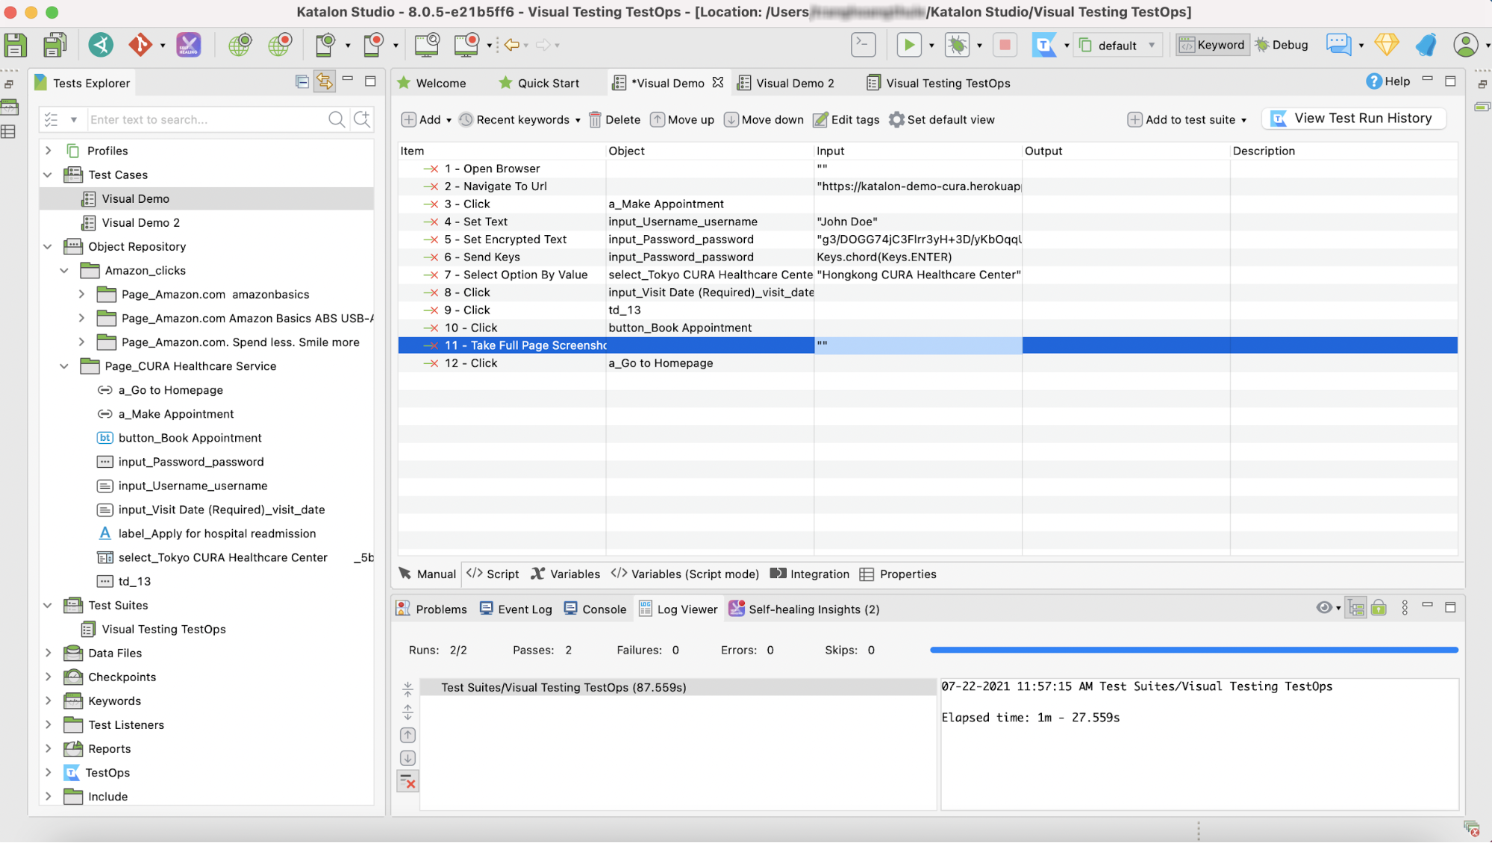This screenshot has width=1492, height=843.
Task: Click the Web Spy globe icon
Action: [240, 45]
